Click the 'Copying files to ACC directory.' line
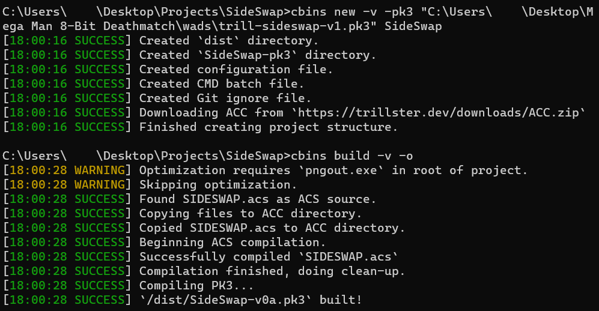Image resolution: width=599 pixels, height=311 pixels. tap(251, 214)
